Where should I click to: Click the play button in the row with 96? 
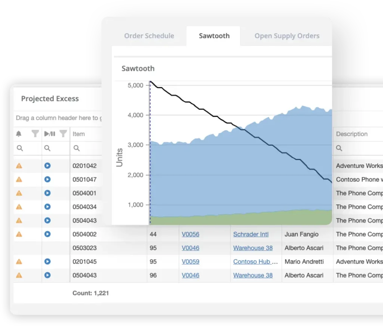point(48,275)
